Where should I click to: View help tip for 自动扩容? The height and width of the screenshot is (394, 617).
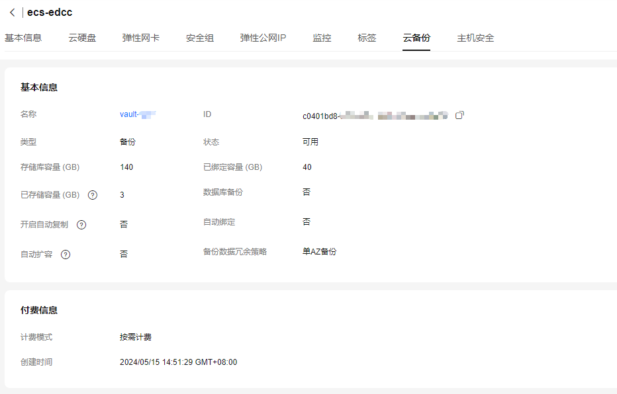(65, 254)
